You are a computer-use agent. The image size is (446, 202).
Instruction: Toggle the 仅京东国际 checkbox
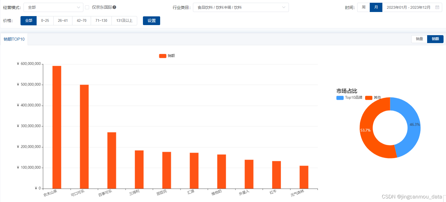87,7
